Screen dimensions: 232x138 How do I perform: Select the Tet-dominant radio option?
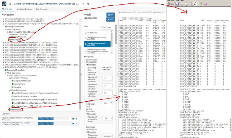(86, 33)
